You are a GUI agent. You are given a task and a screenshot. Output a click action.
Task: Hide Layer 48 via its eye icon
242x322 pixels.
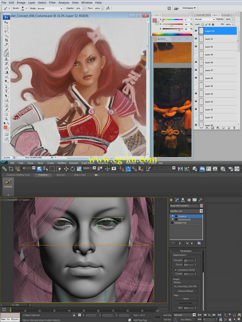point(196,63)
